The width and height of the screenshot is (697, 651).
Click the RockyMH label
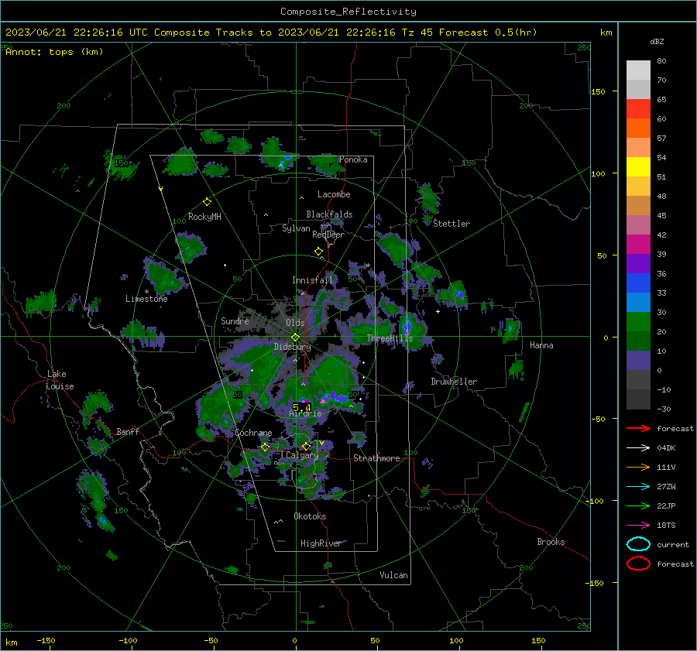pos(204,217)
